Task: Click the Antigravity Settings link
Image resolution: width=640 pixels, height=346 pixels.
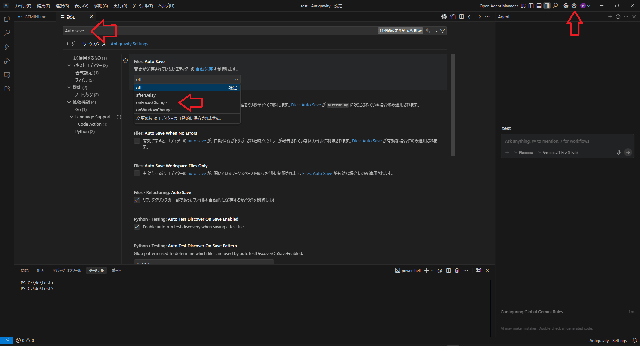Action: pos(129,44)
